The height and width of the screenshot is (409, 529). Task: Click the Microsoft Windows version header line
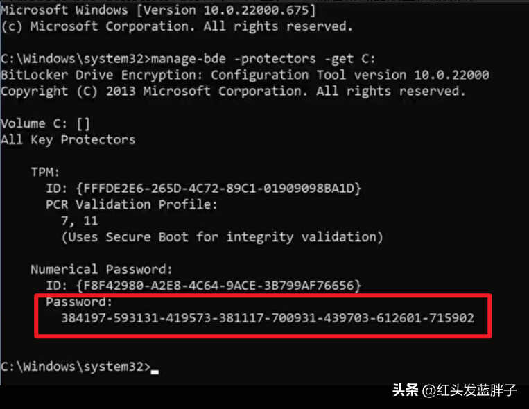click(x=158, y=10)
